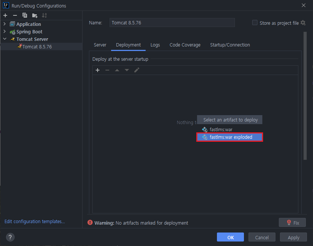Click the fastlms:war artifact icon
The height and width of the screenshot is (246, 313).
click(x=205, y=129)
